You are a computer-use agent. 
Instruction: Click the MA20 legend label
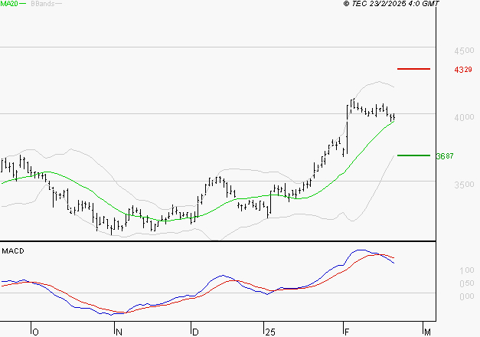coord(9,4)
